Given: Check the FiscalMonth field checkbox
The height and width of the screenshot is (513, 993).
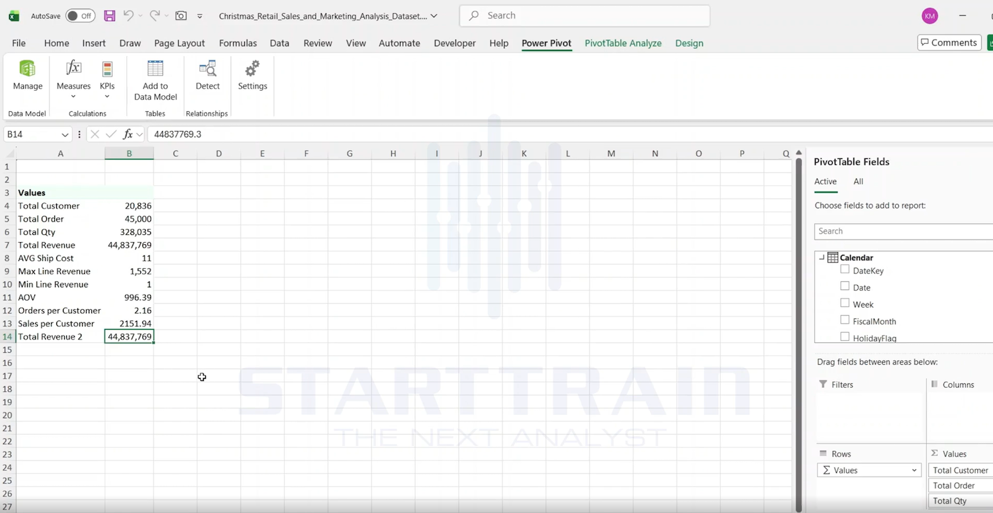Looking at the screenshot, I should pos(845,320).
